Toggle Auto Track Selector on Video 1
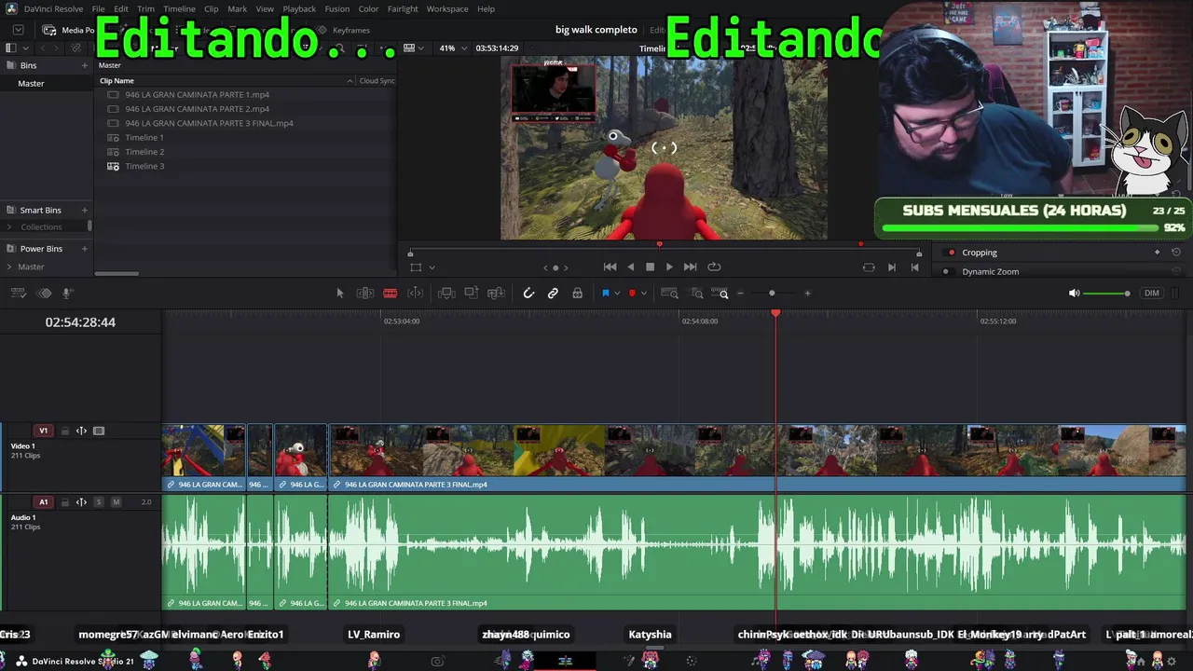 click(x=81, y=431)
